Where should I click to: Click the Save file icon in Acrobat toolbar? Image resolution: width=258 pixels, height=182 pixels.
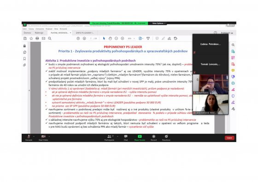coord(25,39)
